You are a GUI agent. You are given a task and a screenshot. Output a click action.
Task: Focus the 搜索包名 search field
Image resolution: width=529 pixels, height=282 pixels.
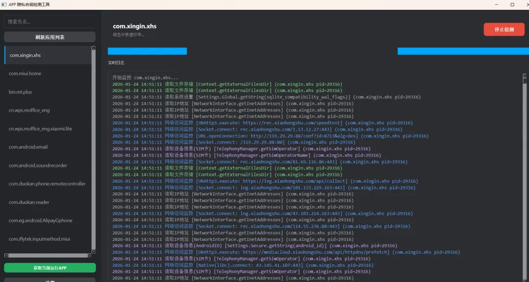tap(49, 22)
